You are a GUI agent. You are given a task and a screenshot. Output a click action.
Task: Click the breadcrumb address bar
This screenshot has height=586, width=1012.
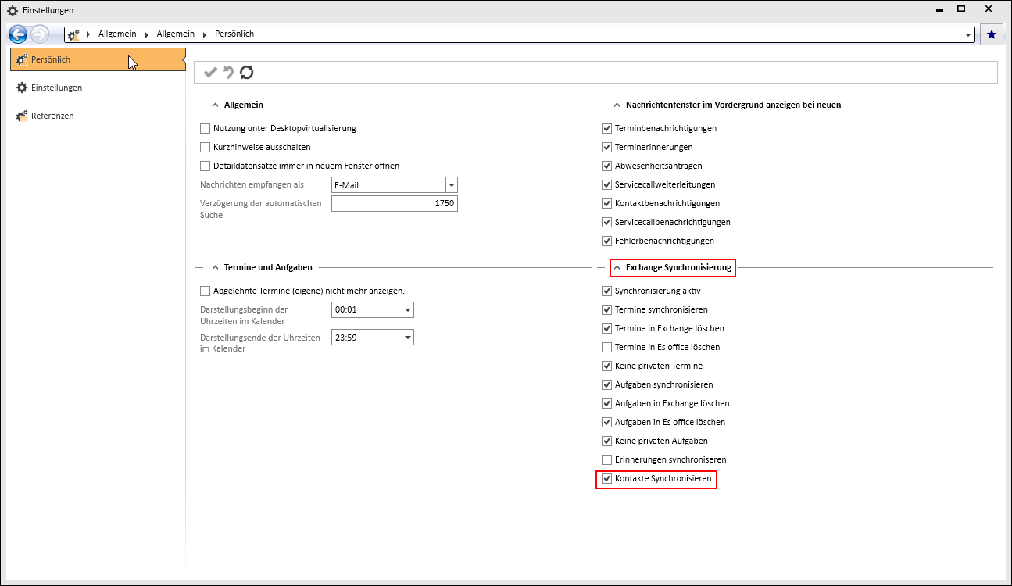click(520, 34)
